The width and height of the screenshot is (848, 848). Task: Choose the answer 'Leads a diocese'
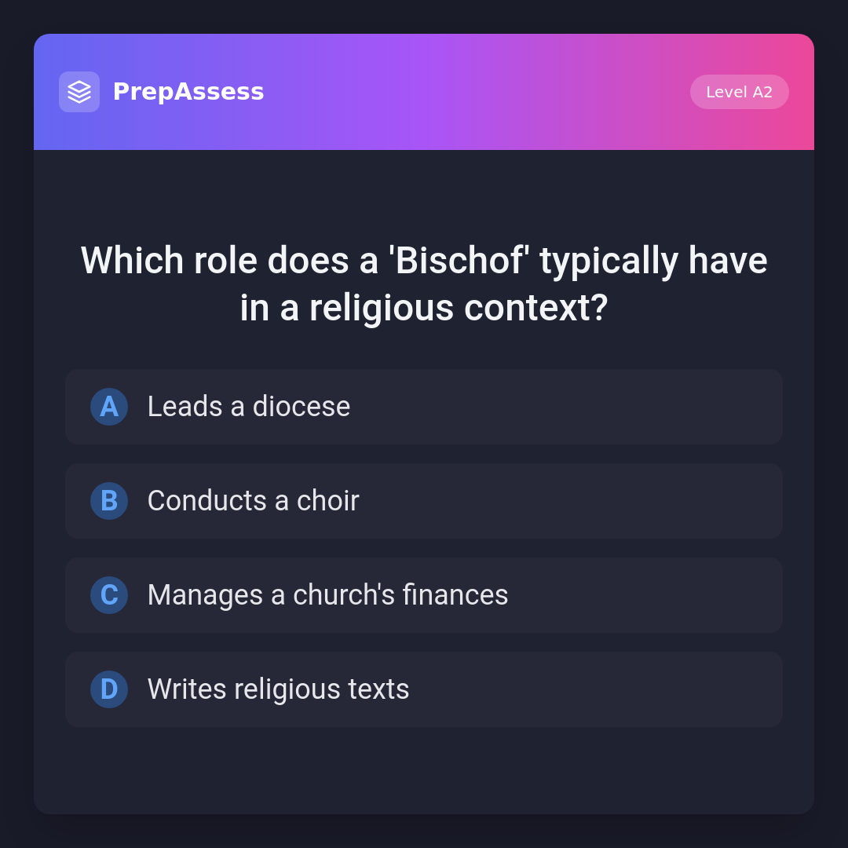[x=424, y=407]
